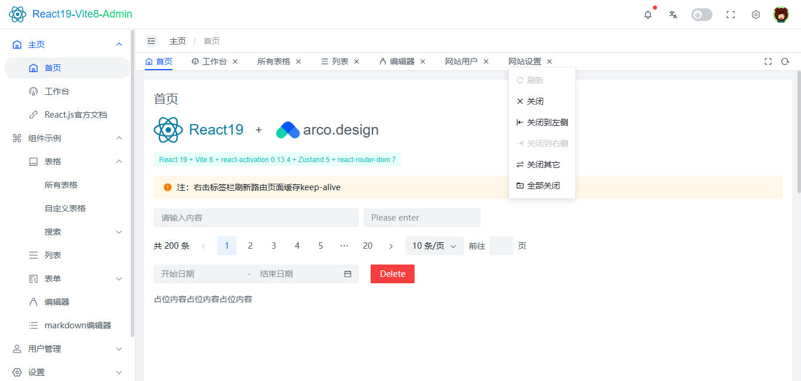Screen dimensions: 801x381
Task: Choose 关闭到左侧 from context menu
Action: tap(542, 122)
